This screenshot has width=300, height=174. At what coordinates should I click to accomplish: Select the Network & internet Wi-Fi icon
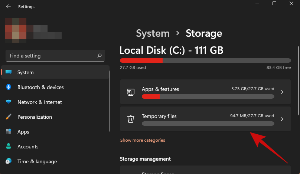point(9,102)
